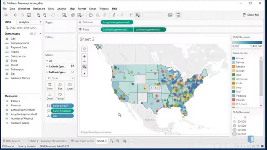Click the Sort descending toolbar icon
This screenshot has height=150, width=267.
click(104, 15)
